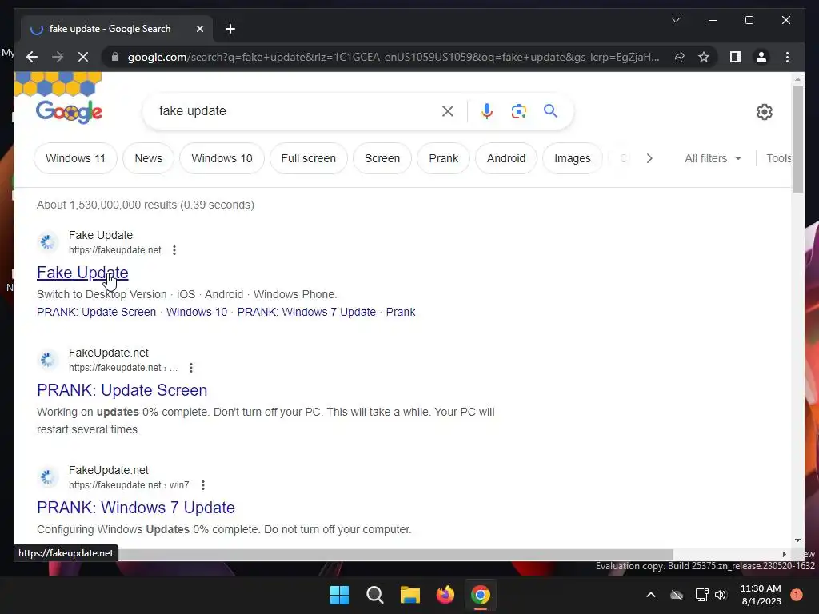This screenshot has width=819, height=614.
Task: Open the PRANK: Update Screen result title
Action: pos(122,390)
